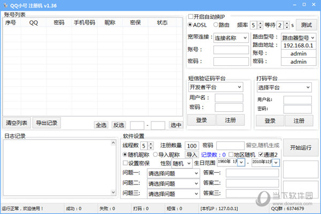Image resolution: width=321 pixels, height=214 pixels.
Task: Focus the 答案三 input field
Action: [252, 194]
